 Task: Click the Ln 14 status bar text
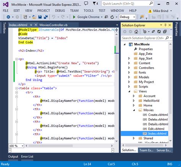87,164
